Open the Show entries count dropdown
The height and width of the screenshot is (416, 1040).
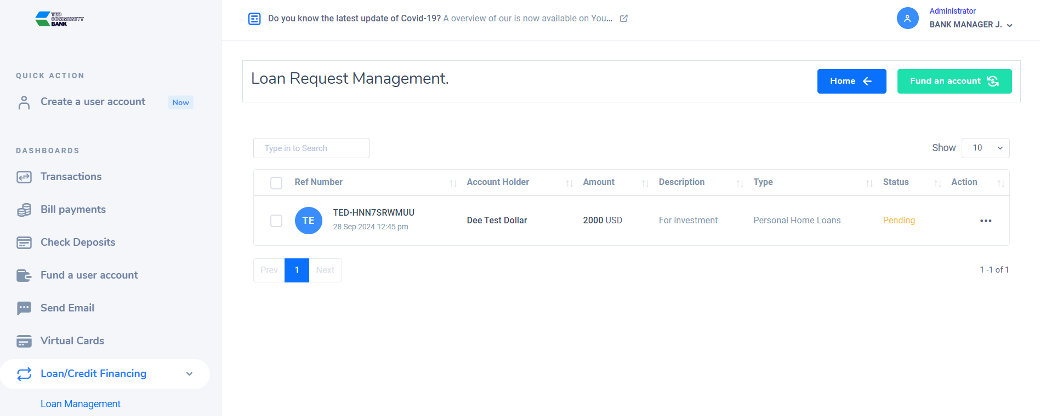click(x=985, y=148)
